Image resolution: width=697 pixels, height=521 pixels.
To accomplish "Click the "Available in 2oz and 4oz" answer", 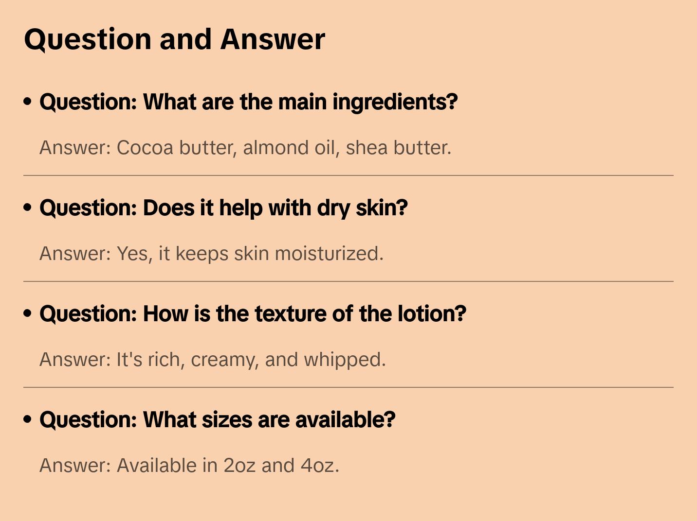I will 189,466.
